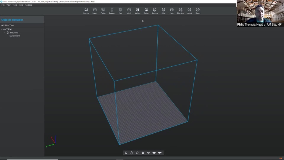The image size is (284, 160).
Task: Open the Help menu
Action: coord(21,5)
